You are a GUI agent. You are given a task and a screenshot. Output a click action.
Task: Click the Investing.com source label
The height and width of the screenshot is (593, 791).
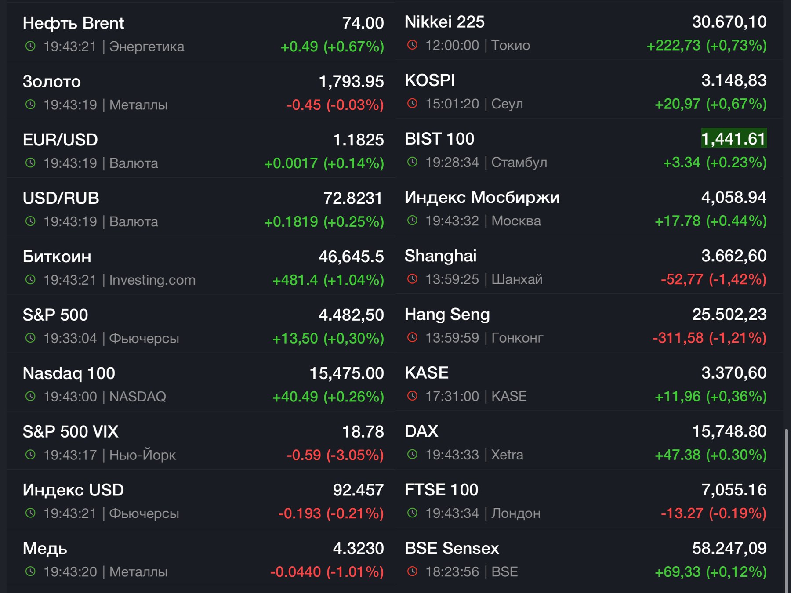point(152,280)
